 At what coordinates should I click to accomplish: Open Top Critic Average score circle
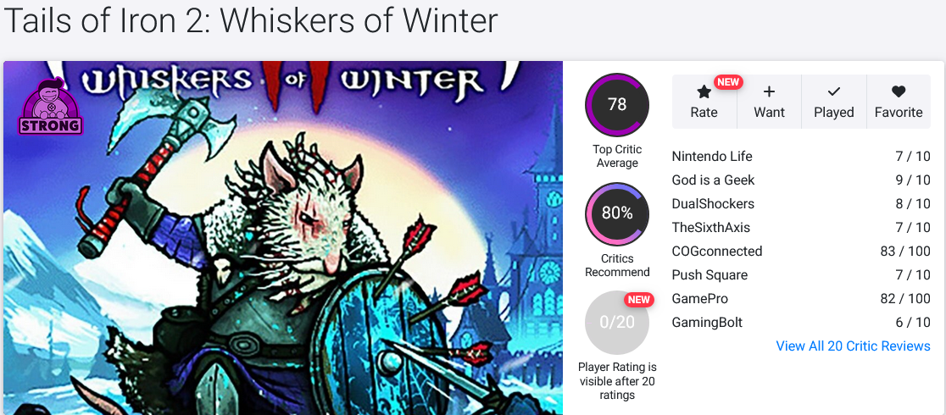coord(617,105)
